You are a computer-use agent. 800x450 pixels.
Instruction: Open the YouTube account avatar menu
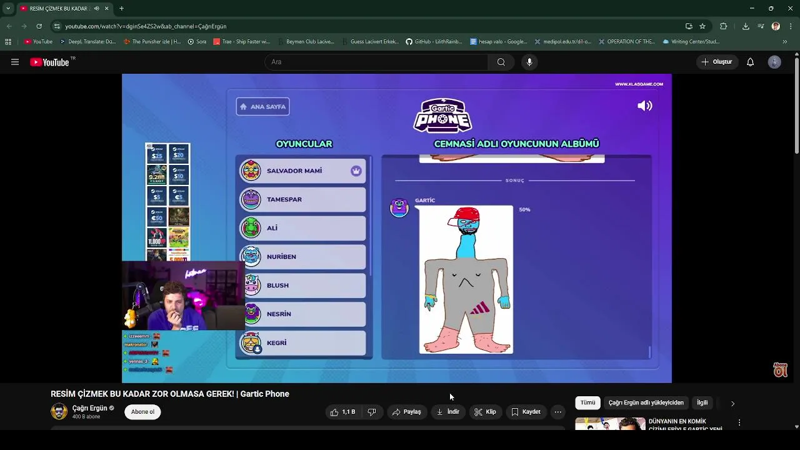774,62
